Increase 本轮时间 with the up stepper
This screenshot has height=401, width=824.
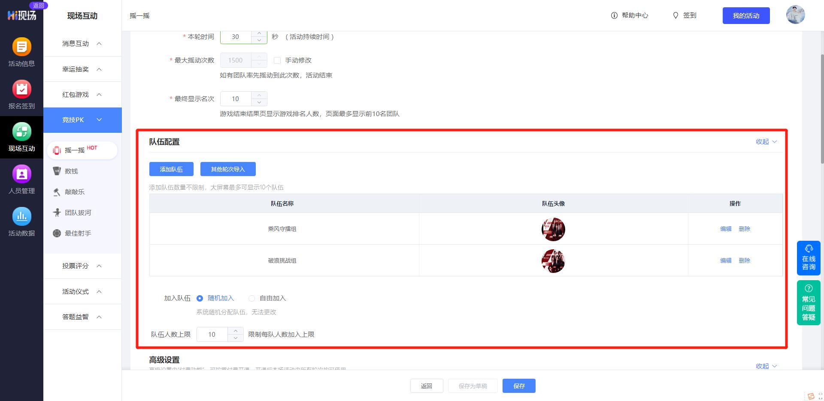(x=259, y=33)
